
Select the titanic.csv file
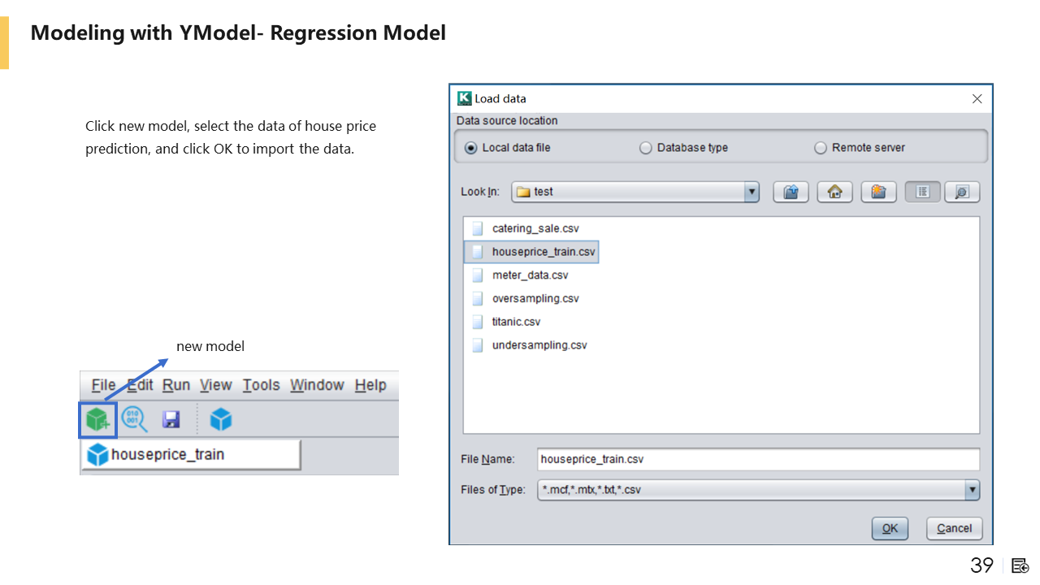click(x=516, y=322)
